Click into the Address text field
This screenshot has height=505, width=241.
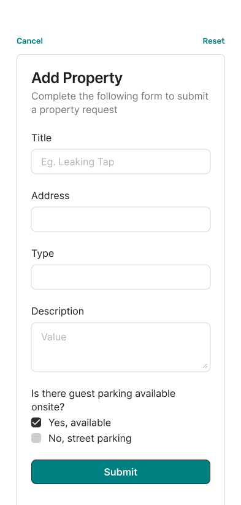(121, 219)
